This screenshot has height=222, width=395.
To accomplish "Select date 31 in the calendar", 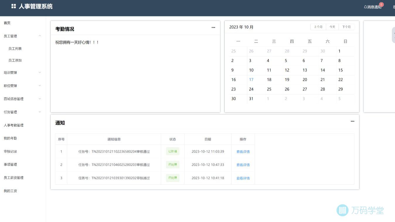I will tap(251, 99).
